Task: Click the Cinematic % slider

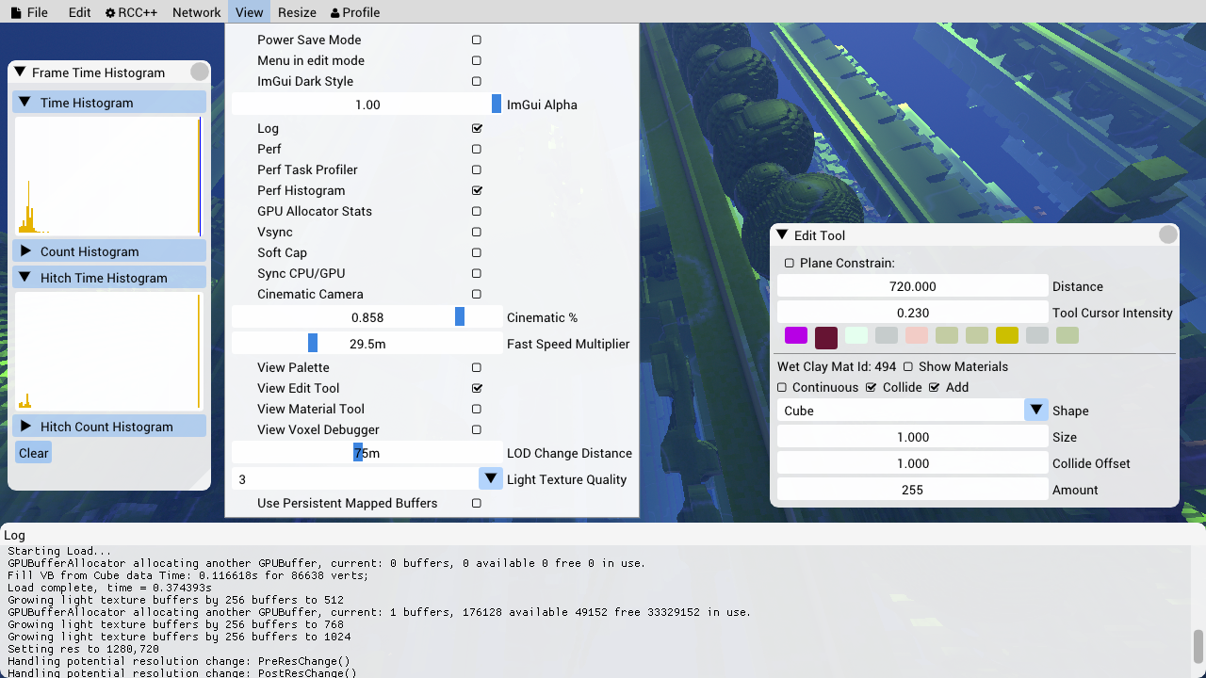Action: click(367, 317)
